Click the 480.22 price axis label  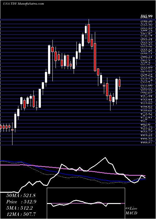tap(146, 110)
